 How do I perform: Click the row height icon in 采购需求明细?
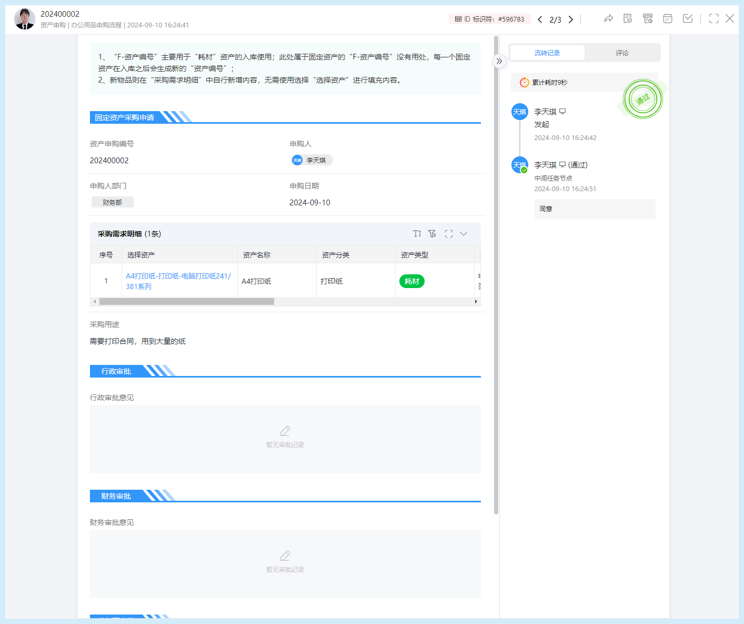click(x=417, y=234)
